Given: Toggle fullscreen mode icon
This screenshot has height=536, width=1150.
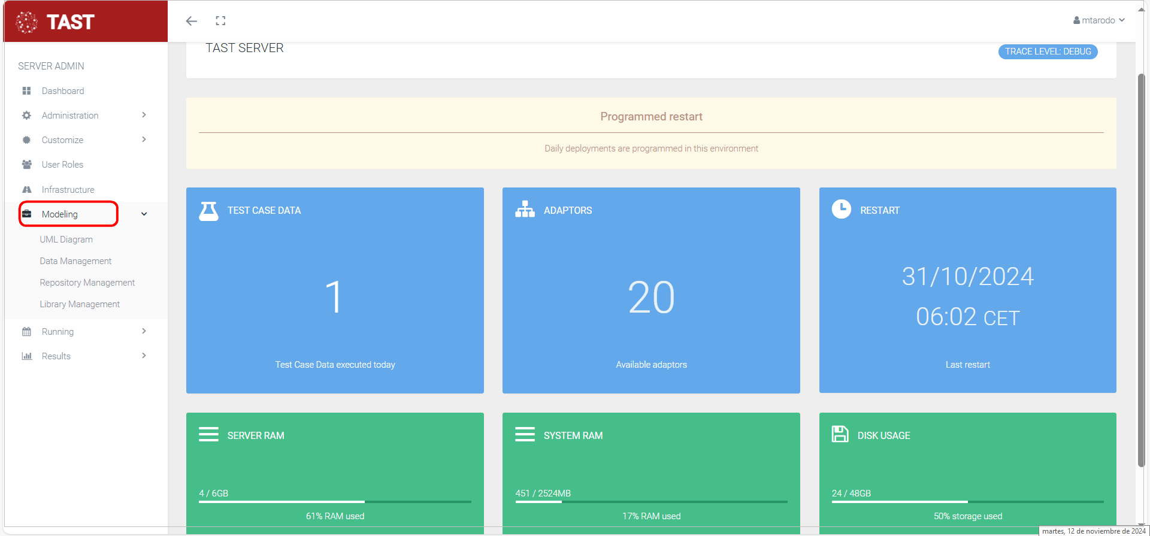Looking at the screenshot, I should (x=220, y=21).
